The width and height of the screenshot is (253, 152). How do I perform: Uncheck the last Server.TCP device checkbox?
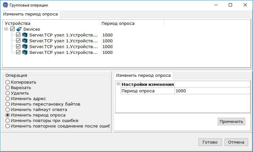tap(18, 52)
